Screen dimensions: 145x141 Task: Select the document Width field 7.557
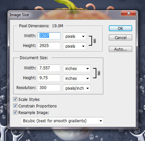tap(49, 68)
